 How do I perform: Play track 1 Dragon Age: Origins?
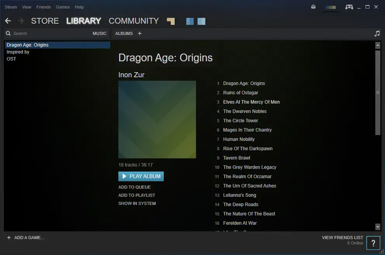[x=244, y=83]
